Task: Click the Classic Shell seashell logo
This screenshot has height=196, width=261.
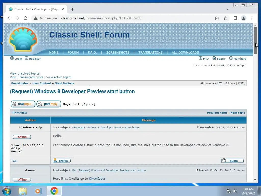Action: coord(23,40)
